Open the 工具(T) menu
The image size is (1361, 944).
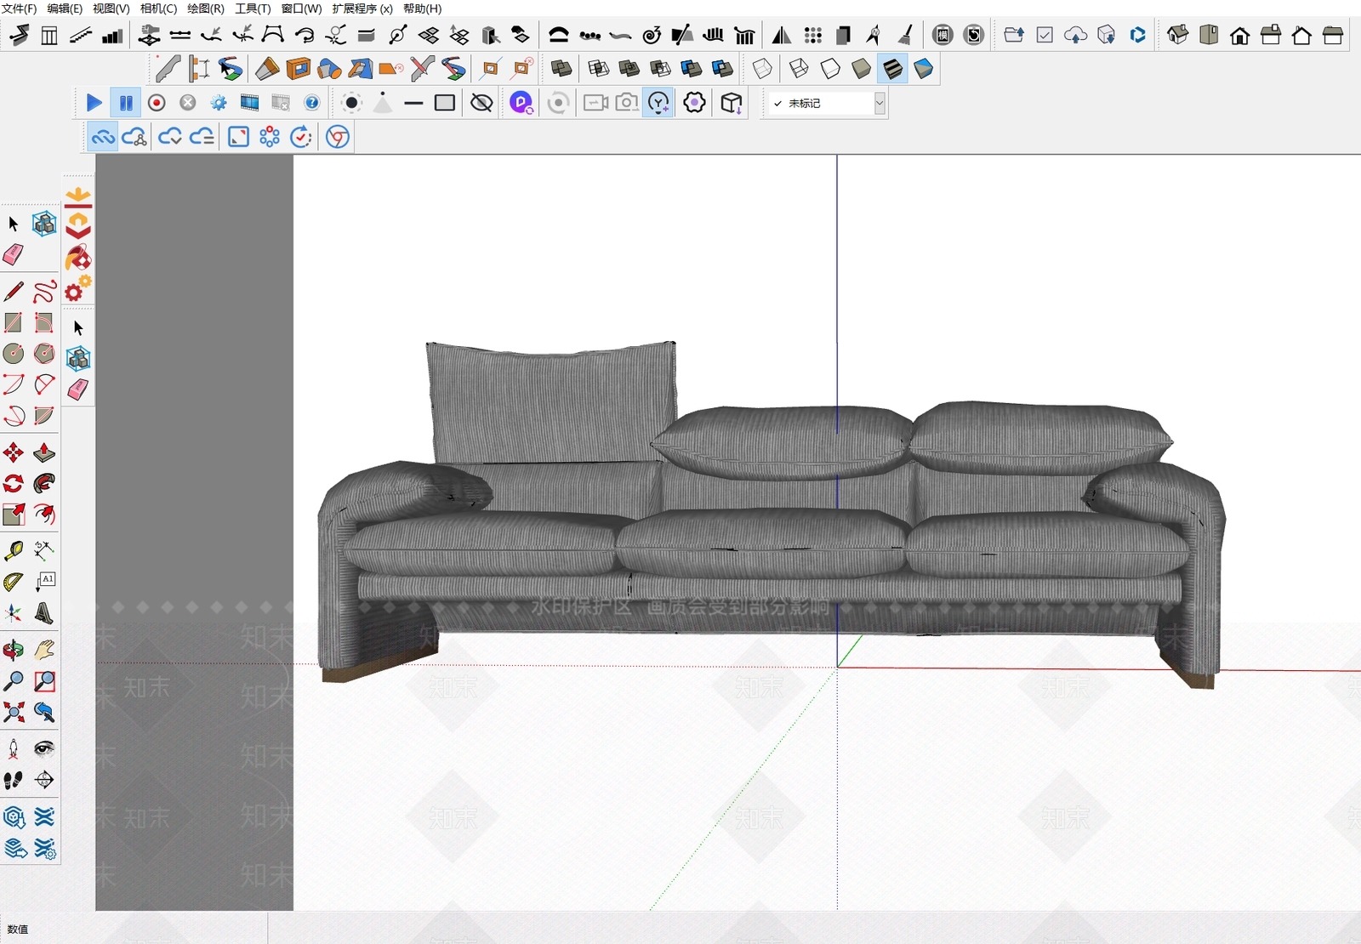click(253, 9)
